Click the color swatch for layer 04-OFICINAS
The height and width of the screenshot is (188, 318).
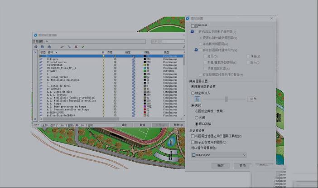point(145,65)
